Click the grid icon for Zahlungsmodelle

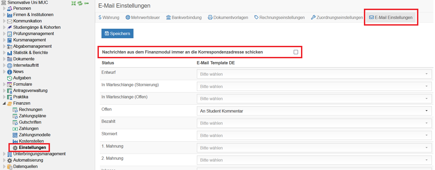[15, 135]
